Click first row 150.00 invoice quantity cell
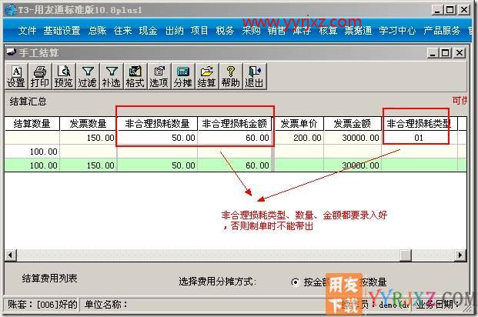The height and width of the screenshot is (317, 478). [x=88, y=138]
